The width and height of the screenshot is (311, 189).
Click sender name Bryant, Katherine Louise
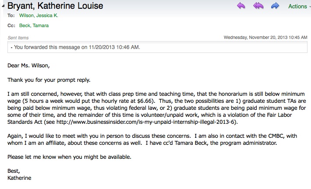[53, 6]
